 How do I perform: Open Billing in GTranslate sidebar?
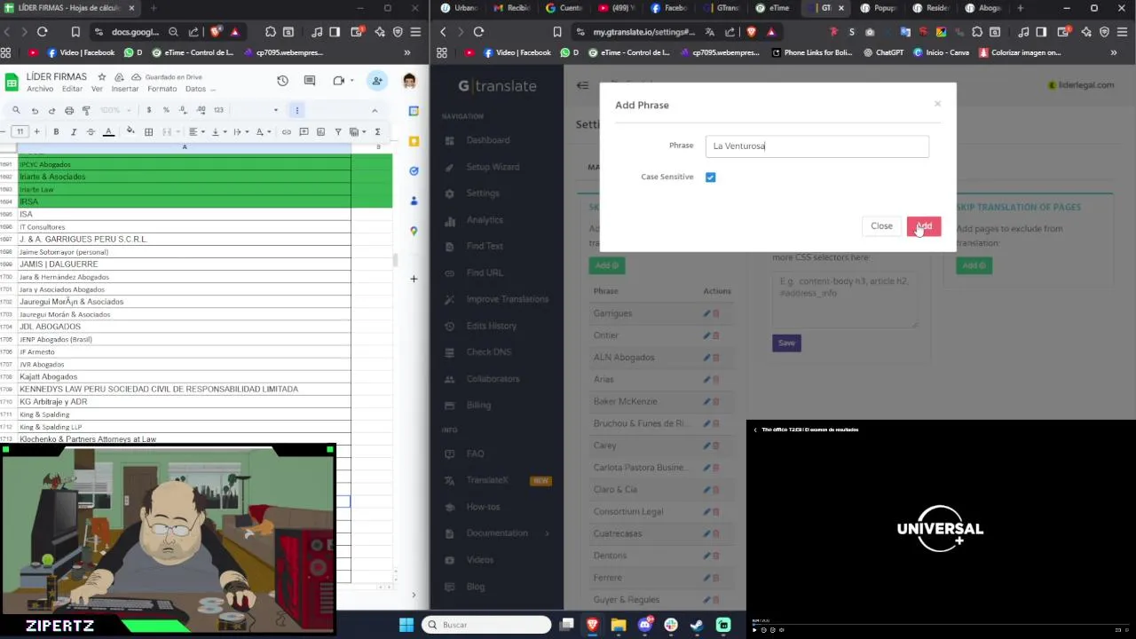478,405
